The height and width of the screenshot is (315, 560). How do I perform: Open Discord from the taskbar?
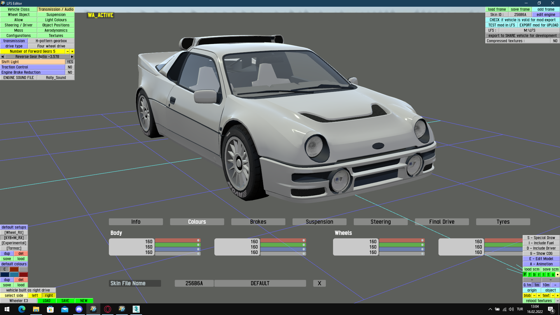(x=79, y=309)
